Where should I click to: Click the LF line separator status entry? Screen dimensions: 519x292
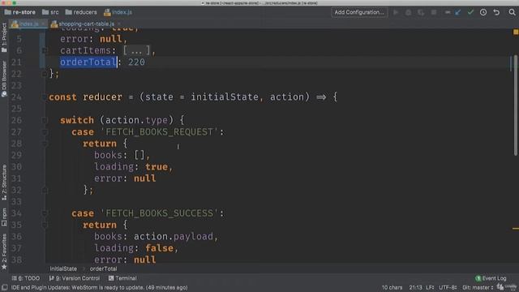coord(430,288)
